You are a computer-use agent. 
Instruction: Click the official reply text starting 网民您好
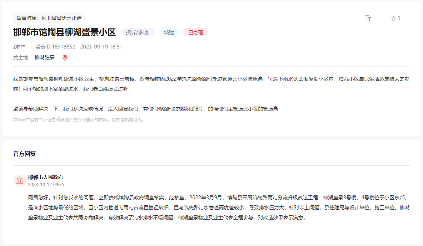click(x=219, y=207)
